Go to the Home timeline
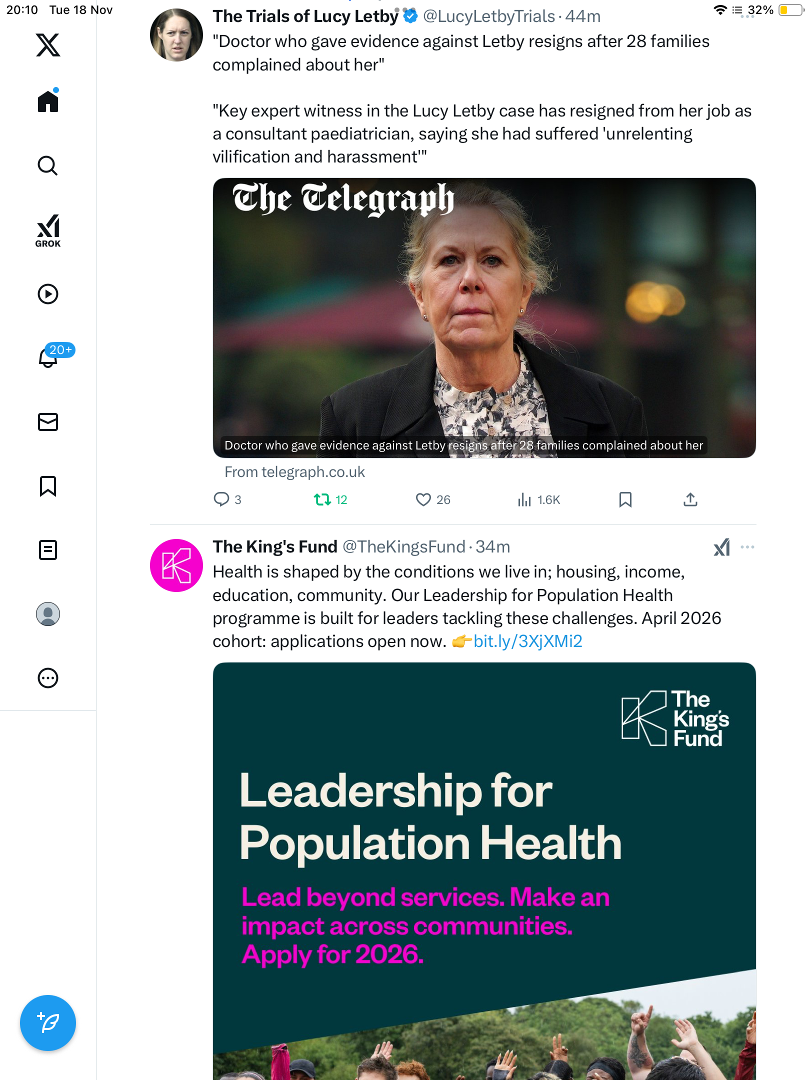The width and height of the screenshot is (810, 1080). (x=48, y=101)
